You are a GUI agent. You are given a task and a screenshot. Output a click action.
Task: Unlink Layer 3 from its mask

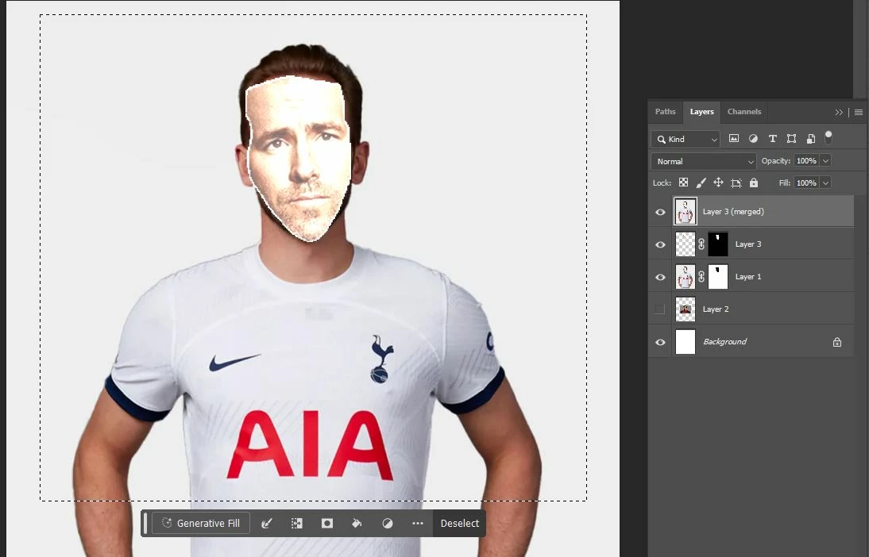tap(701, 244)
